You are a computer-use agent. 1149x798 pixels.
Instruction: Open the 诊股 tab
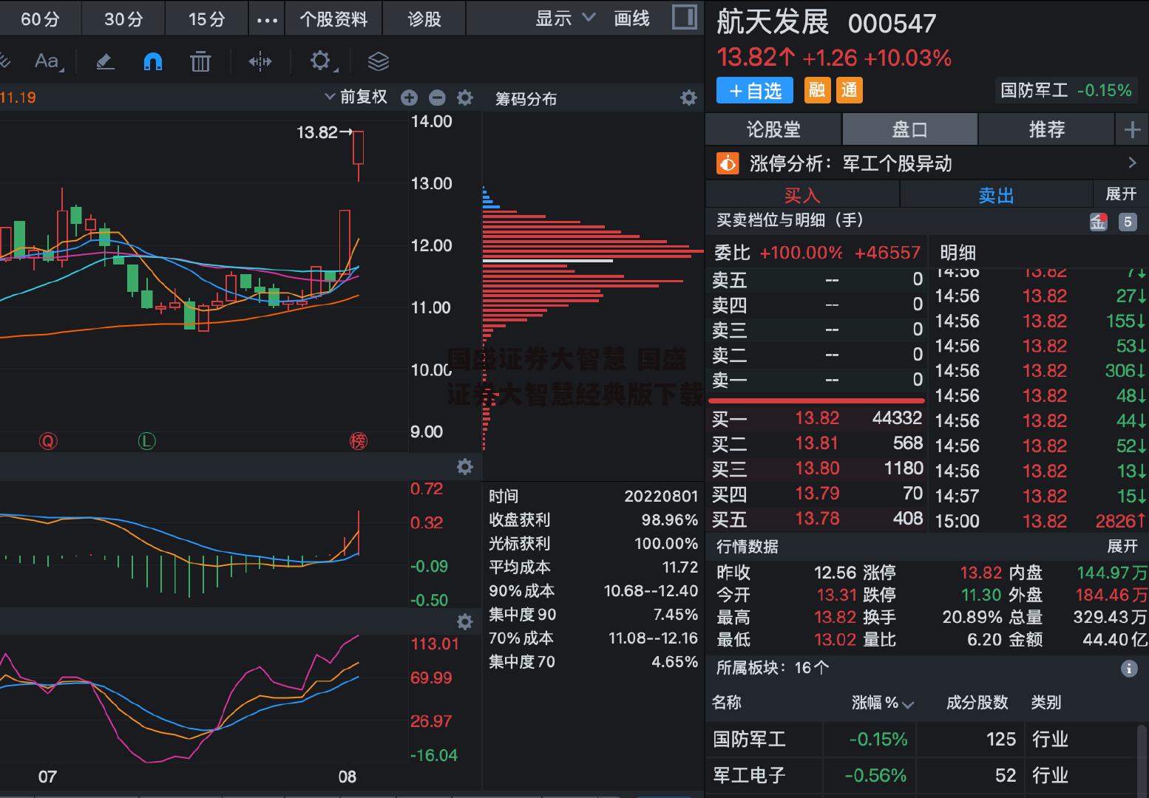coord(424,19)
